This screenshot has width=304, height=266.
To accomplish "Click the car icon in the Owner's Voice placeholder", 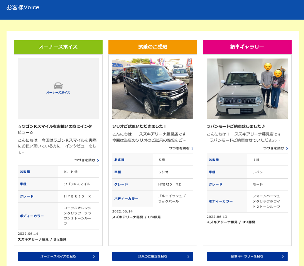I will coord(58,86).
